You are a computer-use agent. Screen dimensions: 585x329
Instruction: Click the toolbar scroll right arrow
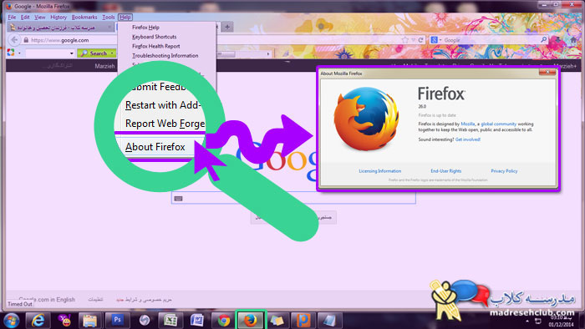[x=268, y=54]
